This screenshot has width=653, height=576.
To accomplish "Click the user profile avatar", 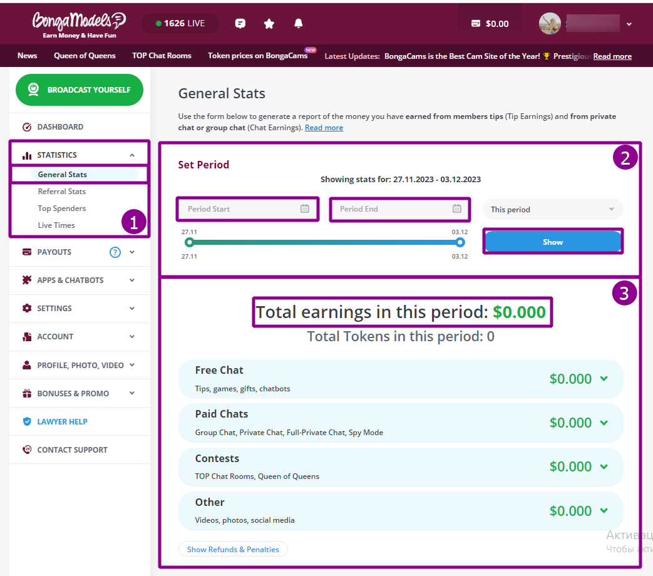I will tap(550, 24).
